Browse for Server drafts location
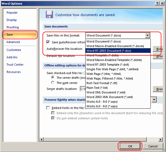This screenshot has width=166, height=152. 158,89
